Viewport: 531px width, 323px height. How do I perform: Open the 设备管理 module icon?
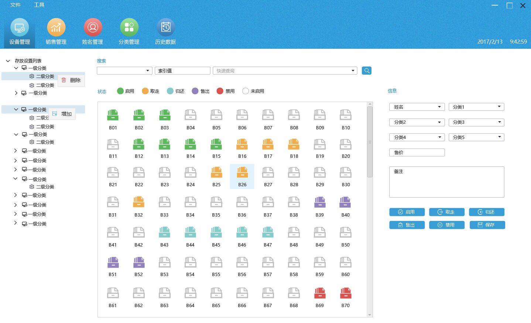(19, 31)
